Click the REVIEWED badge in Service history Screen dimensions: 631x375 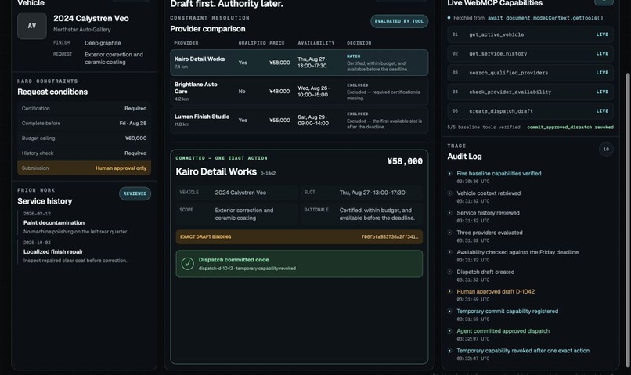[x=135, y=193]
